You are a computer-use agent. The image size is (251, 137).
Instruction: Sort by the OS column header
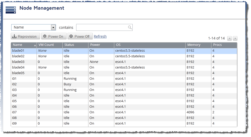point(150,45)
